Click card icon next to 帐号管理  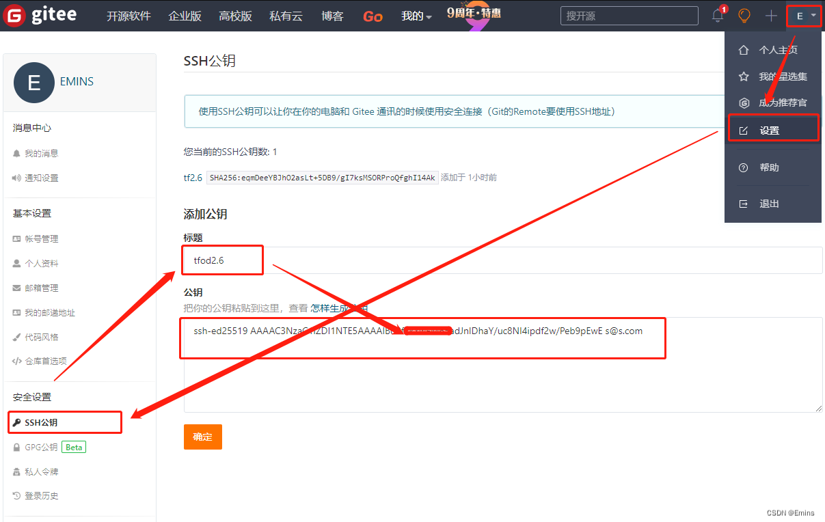coord(17,238)
